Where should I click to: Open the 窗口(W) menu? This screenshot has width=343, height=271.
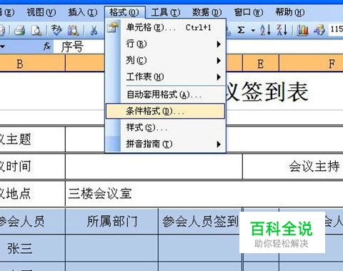[x=249, y=12]
